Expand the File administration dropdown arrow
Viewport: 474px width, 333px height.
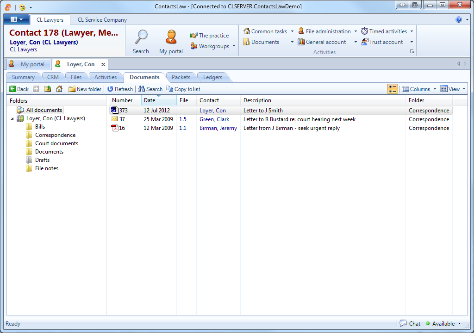[x=355, y=31]
